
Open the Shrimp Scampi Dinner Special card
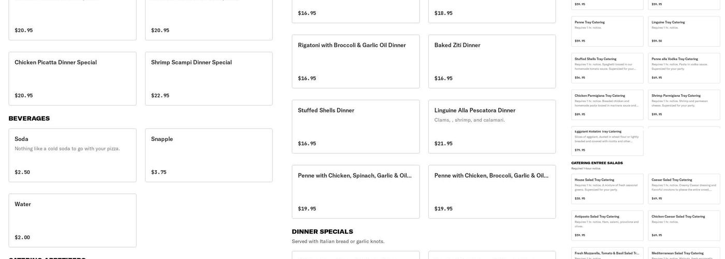(x=209, y=78)
